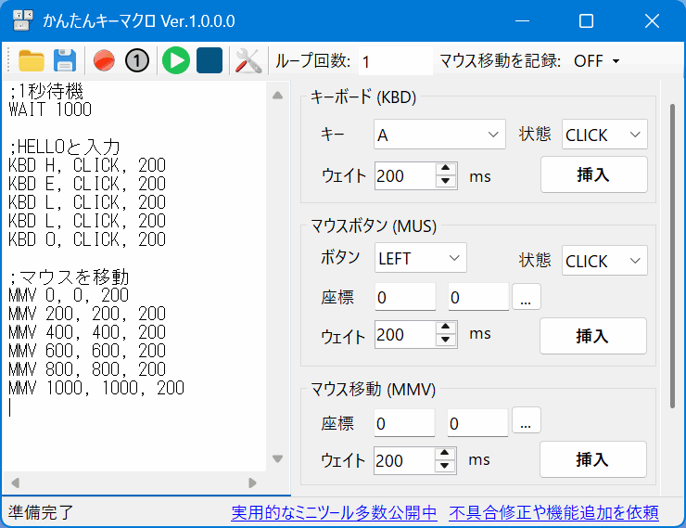The image size is (686, 528).
Task: Open mouse button dropdown showing LEFT
Action: click(x=421, y=258)
